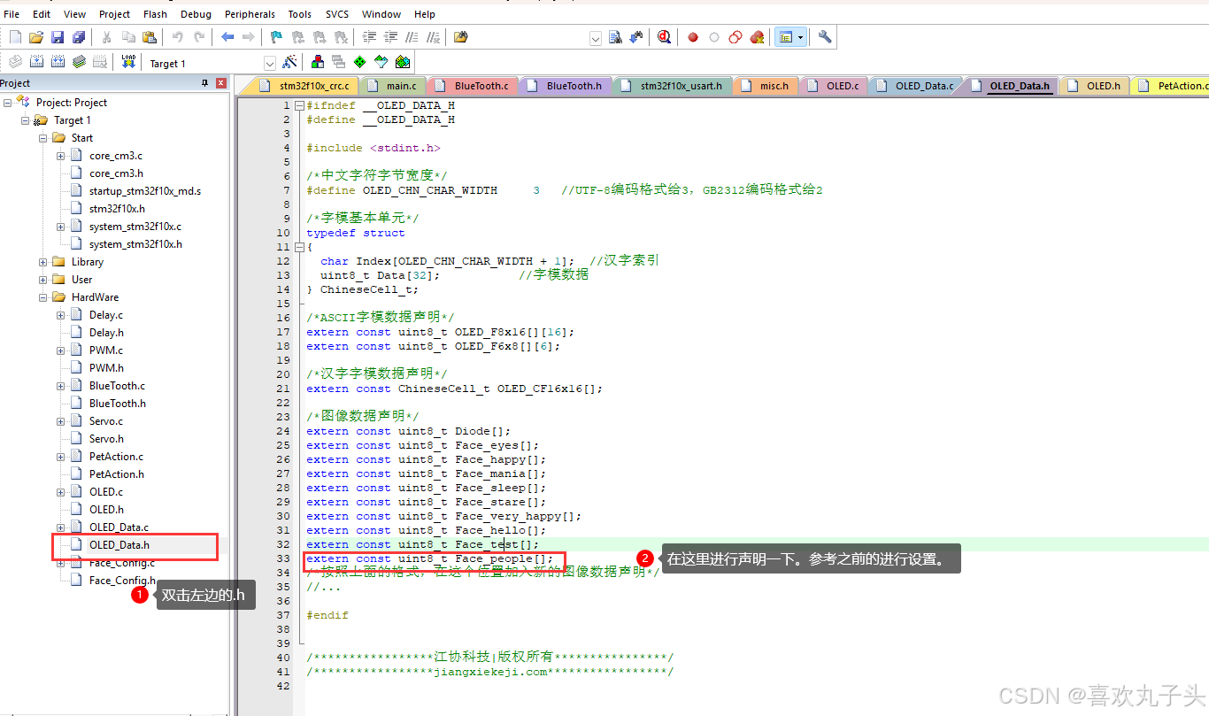Switch to the OLED_Data.c tab

917,86
